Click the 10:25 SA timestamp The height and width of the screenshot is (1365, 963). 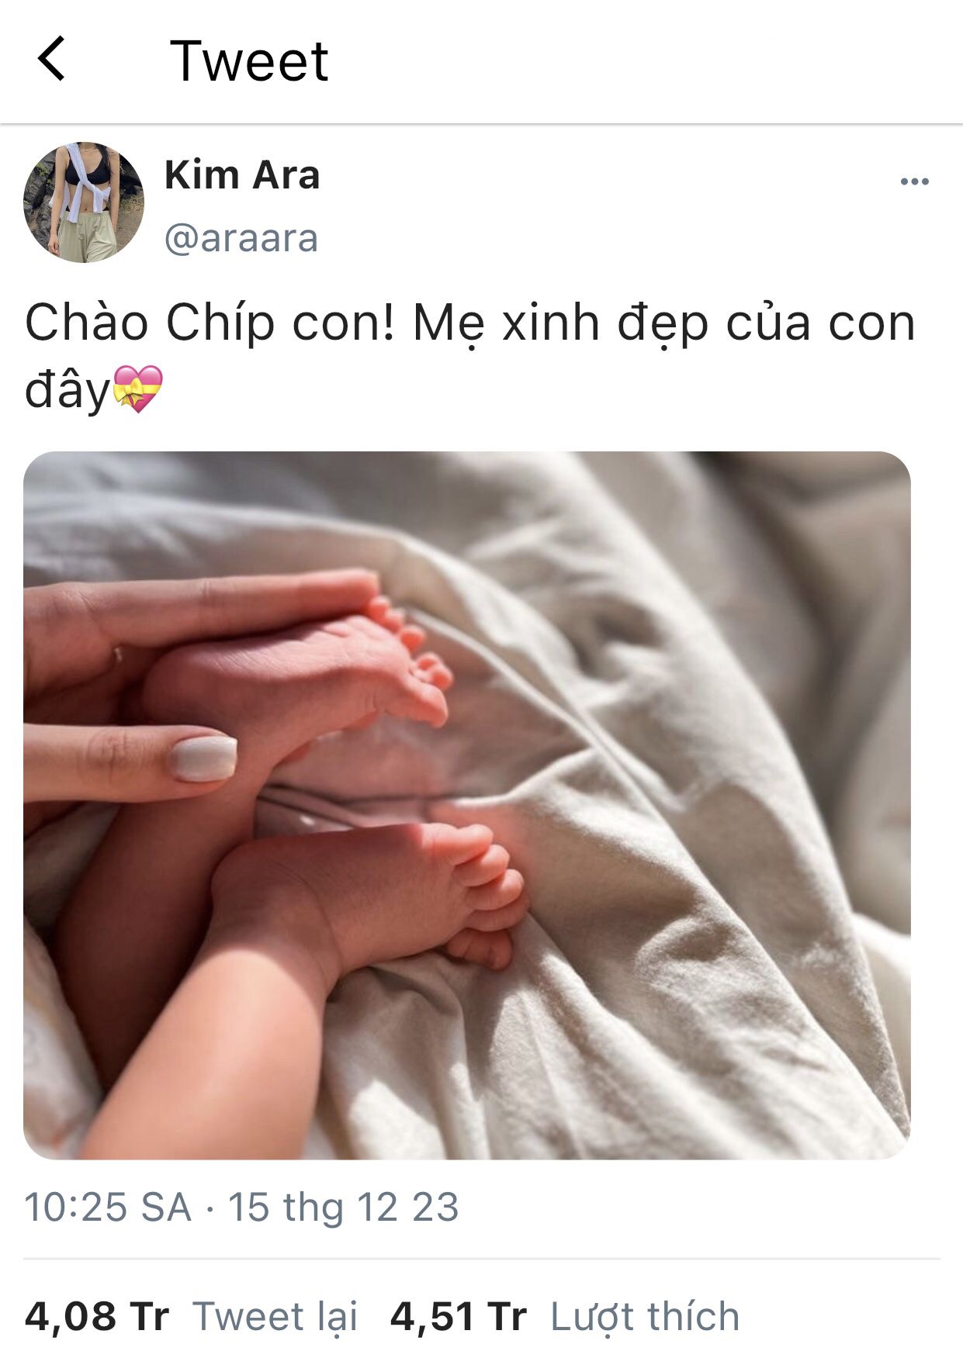coord(108,1208)
